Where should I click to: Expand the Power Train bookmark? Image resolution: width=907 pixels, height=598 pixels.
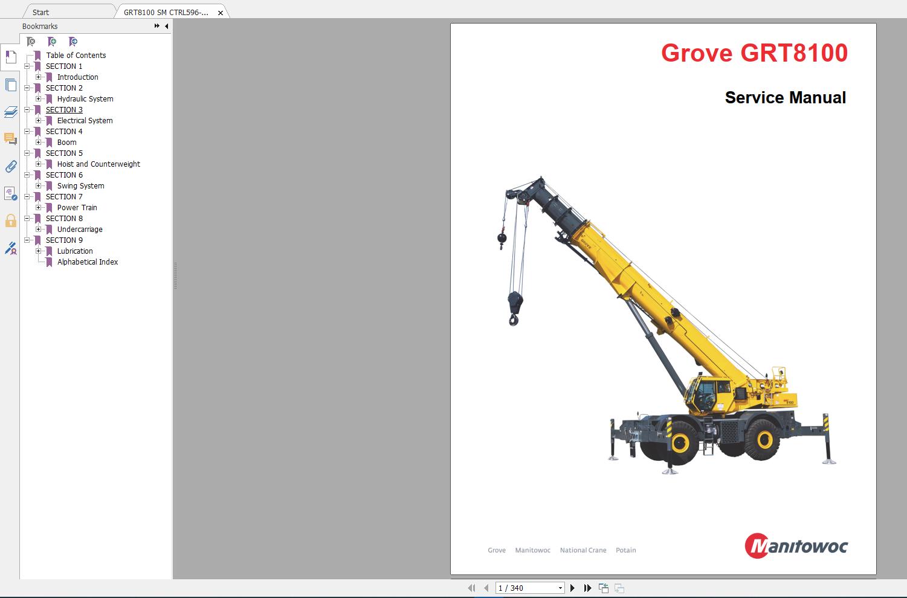pyautogui.click(x=39, y=207)
